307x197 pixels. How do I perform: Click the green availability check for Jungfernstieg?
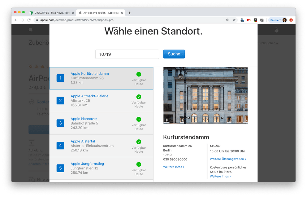pyautogui.click(x=139, y=164)
